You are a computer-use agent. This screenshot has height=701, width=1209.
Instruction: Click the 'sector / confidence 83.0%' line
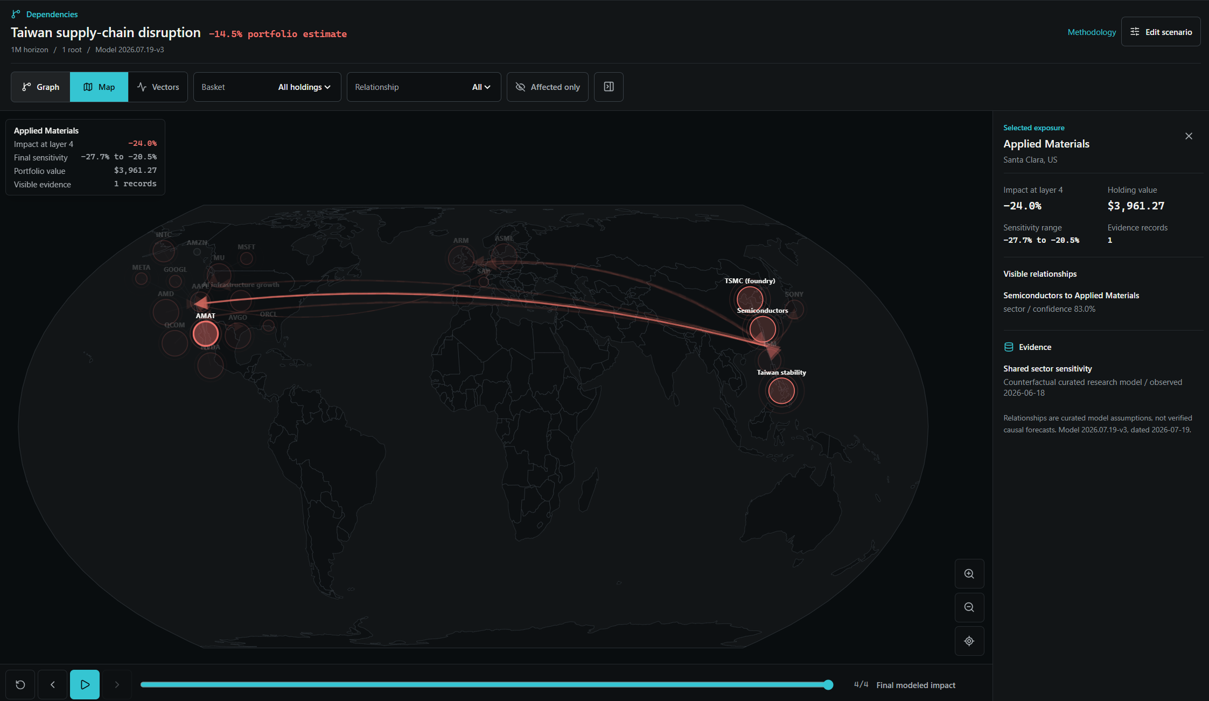coord(1049,309)
